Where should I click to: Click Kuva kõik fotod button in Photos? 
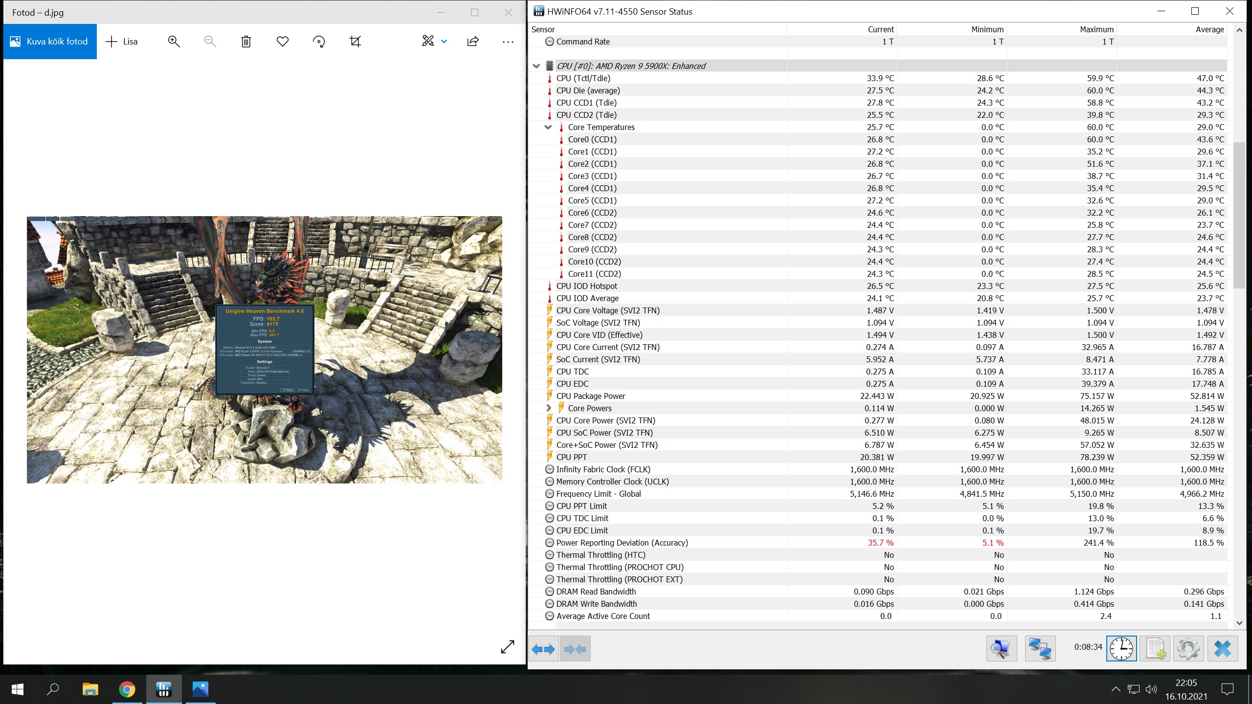[x=50, y=42]
